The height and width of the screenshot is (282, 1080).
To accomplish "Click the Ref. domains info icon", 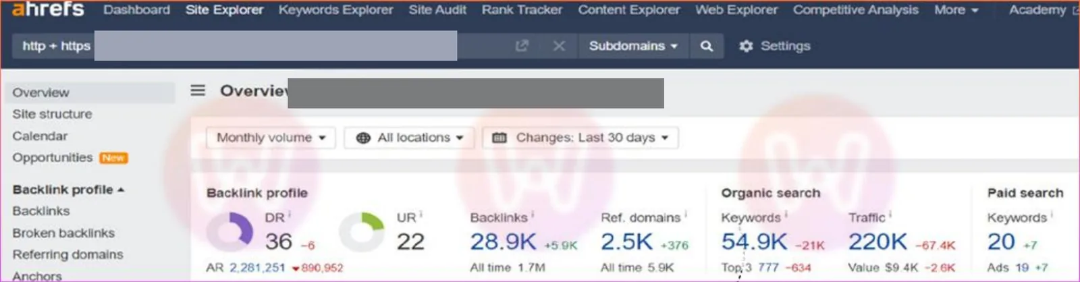I will click(x=686, y=215).
